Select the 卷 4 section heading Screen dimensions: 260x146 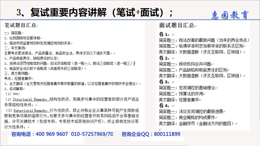point(164,105)
